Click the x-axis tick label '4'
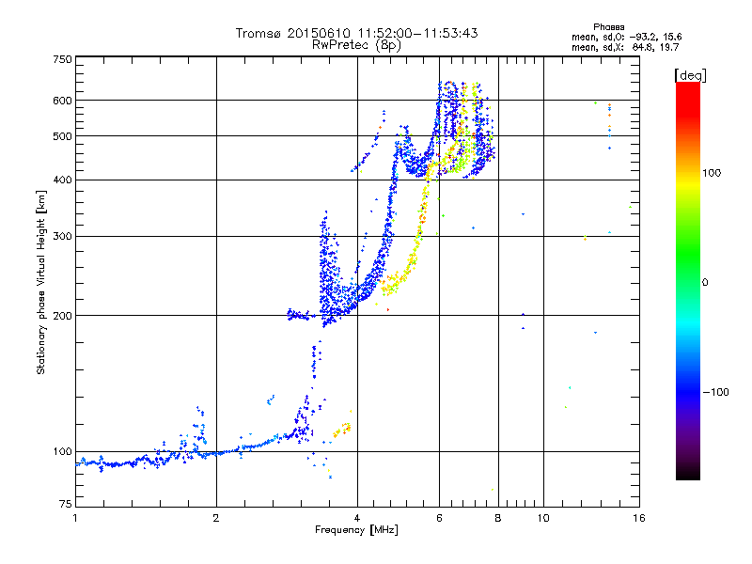The image size is (752, 564). [x=357, y=518]
